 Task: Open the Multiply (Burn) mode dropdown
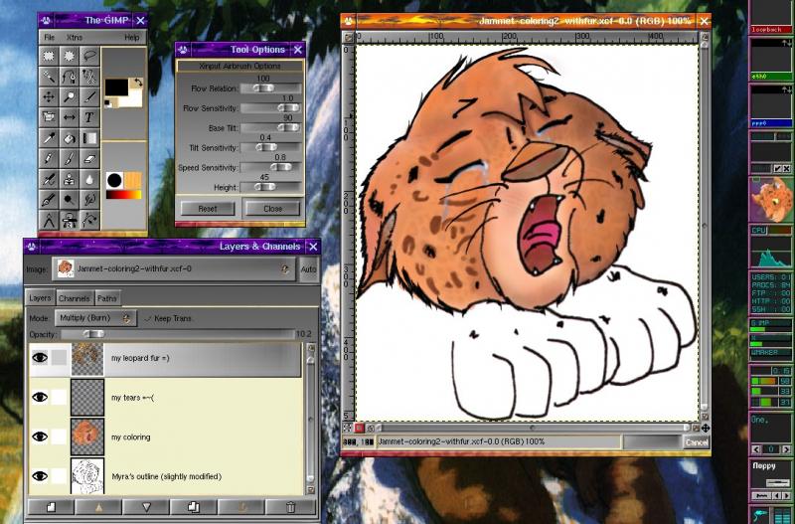click(97, 318)
